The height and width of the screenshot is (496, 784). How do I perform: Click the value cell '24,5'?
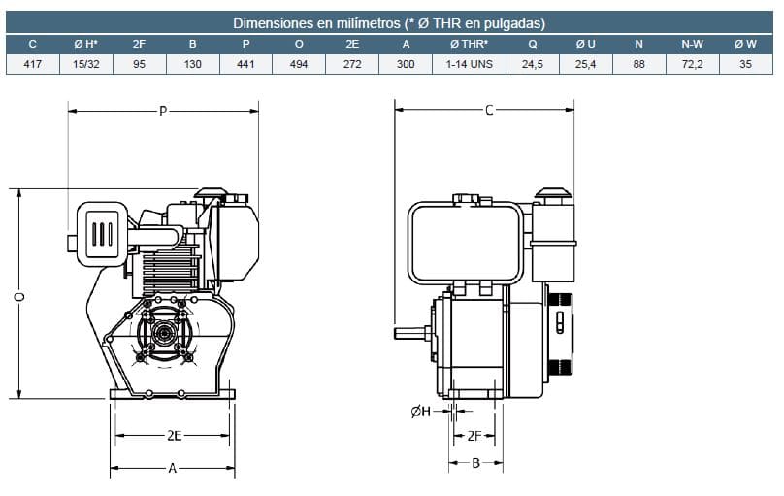[533, 64]
